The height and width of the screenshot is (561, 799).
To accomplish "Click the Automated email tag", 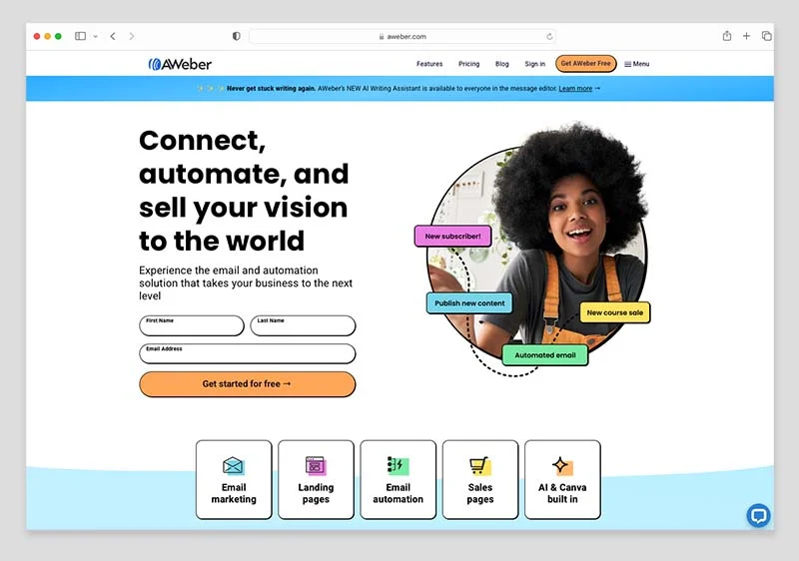I will [x=545, y=355].
